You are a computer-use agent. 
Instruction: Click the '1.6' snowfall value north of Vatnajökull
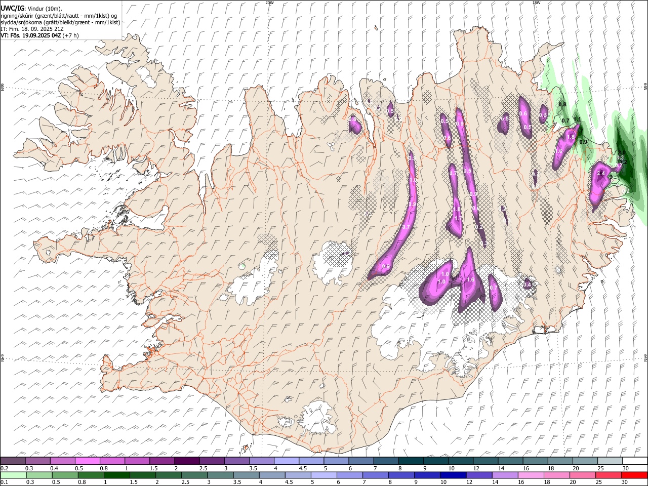point(470,279)
